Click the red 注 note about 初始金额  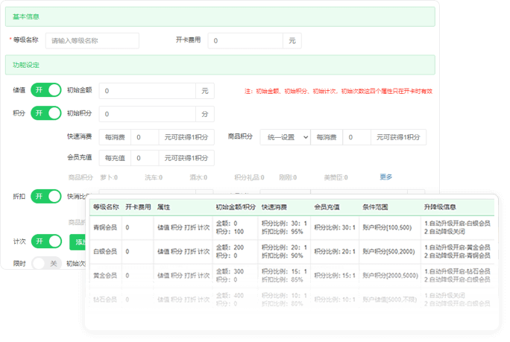(x=339, y=92)
